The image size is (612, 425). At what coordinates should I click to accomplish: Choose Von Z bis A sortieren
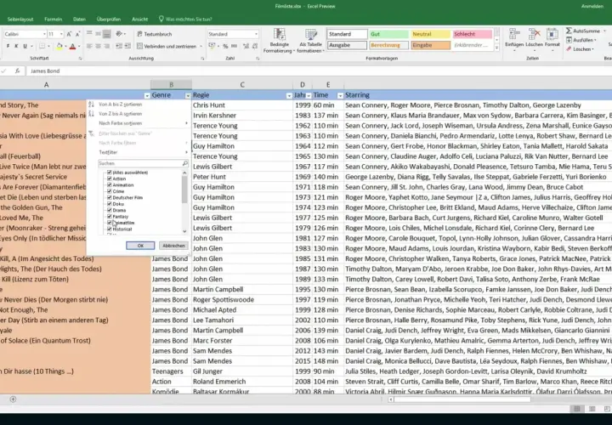tap(120, 114)
